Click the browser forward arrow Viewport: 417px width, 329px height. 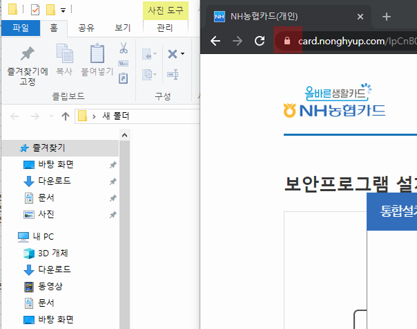click(x=237, y=41)
